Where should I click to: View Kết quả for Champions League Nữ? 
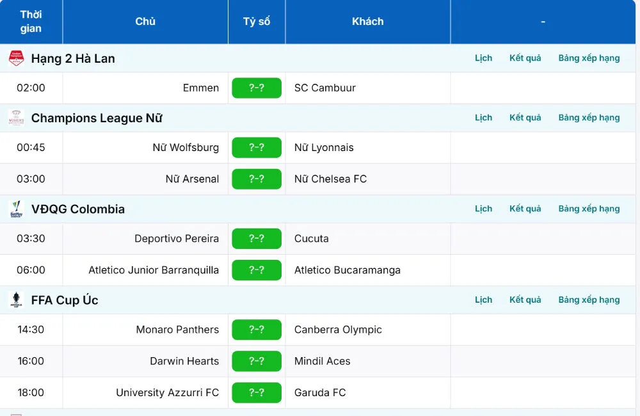point(525,118)
